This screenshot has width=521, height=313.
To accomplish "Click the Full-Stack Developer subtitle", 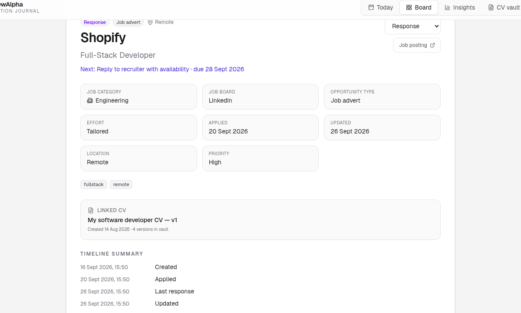I will tap(118, 55).
